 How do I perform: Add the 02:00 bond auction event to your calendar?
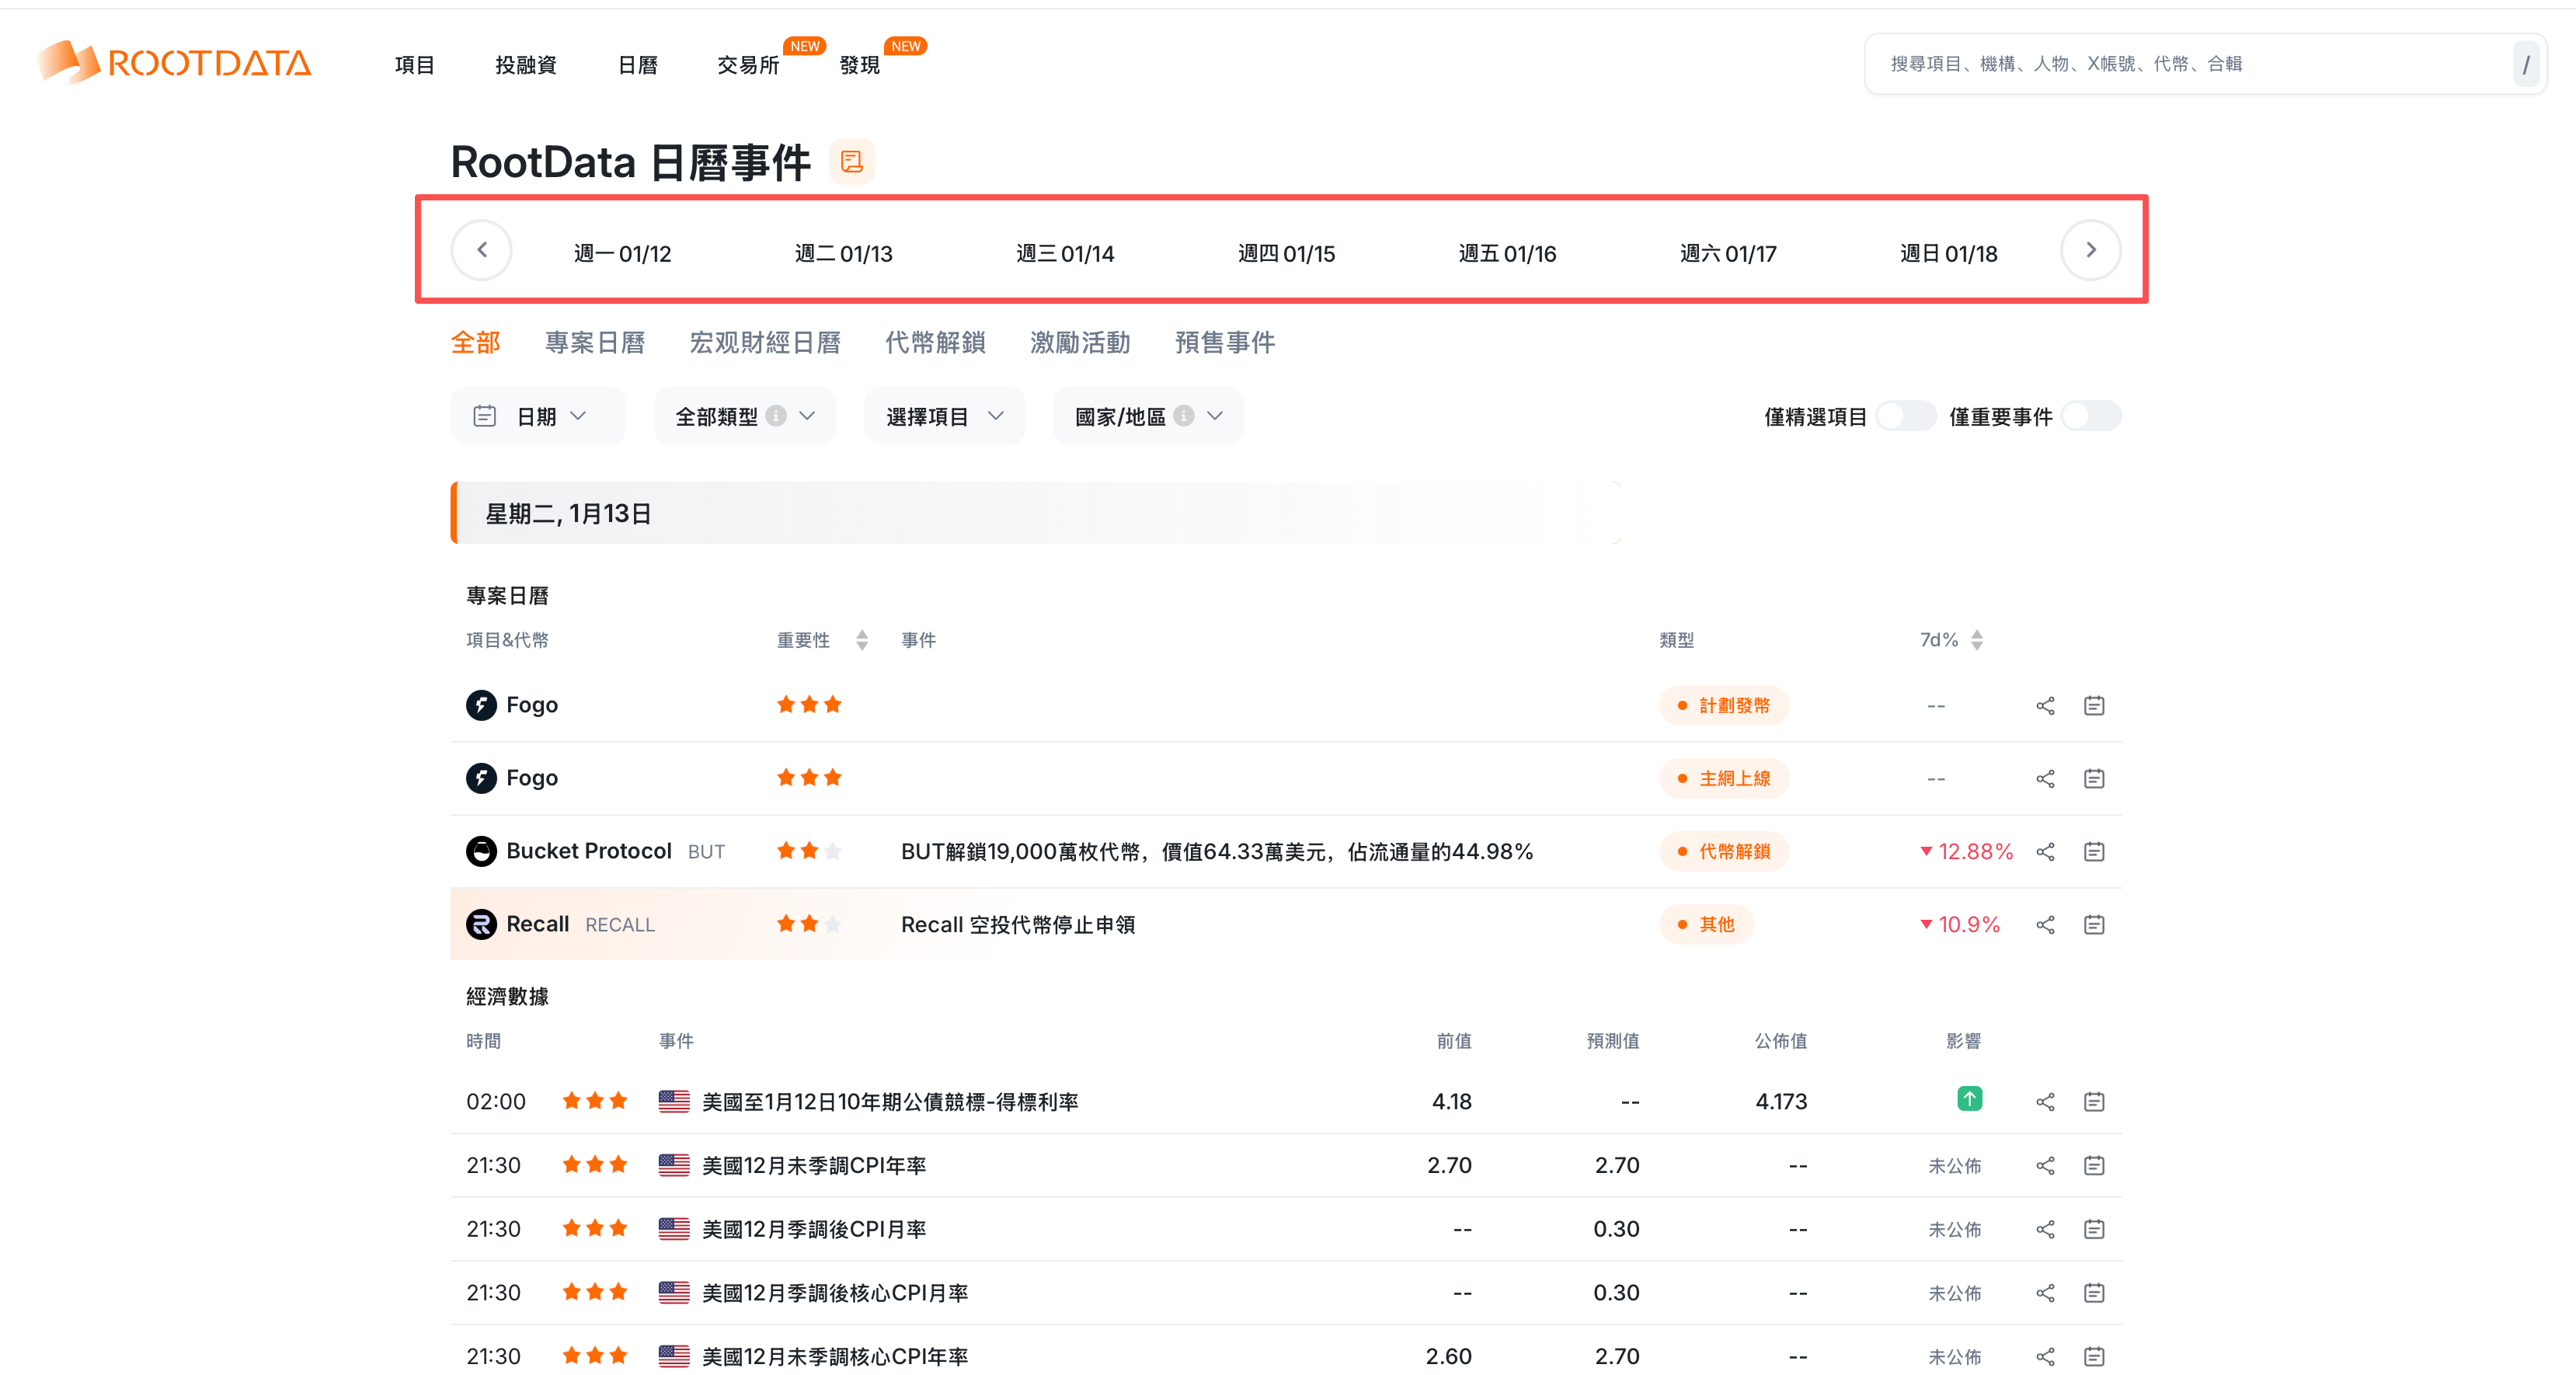point(2094,1102)
